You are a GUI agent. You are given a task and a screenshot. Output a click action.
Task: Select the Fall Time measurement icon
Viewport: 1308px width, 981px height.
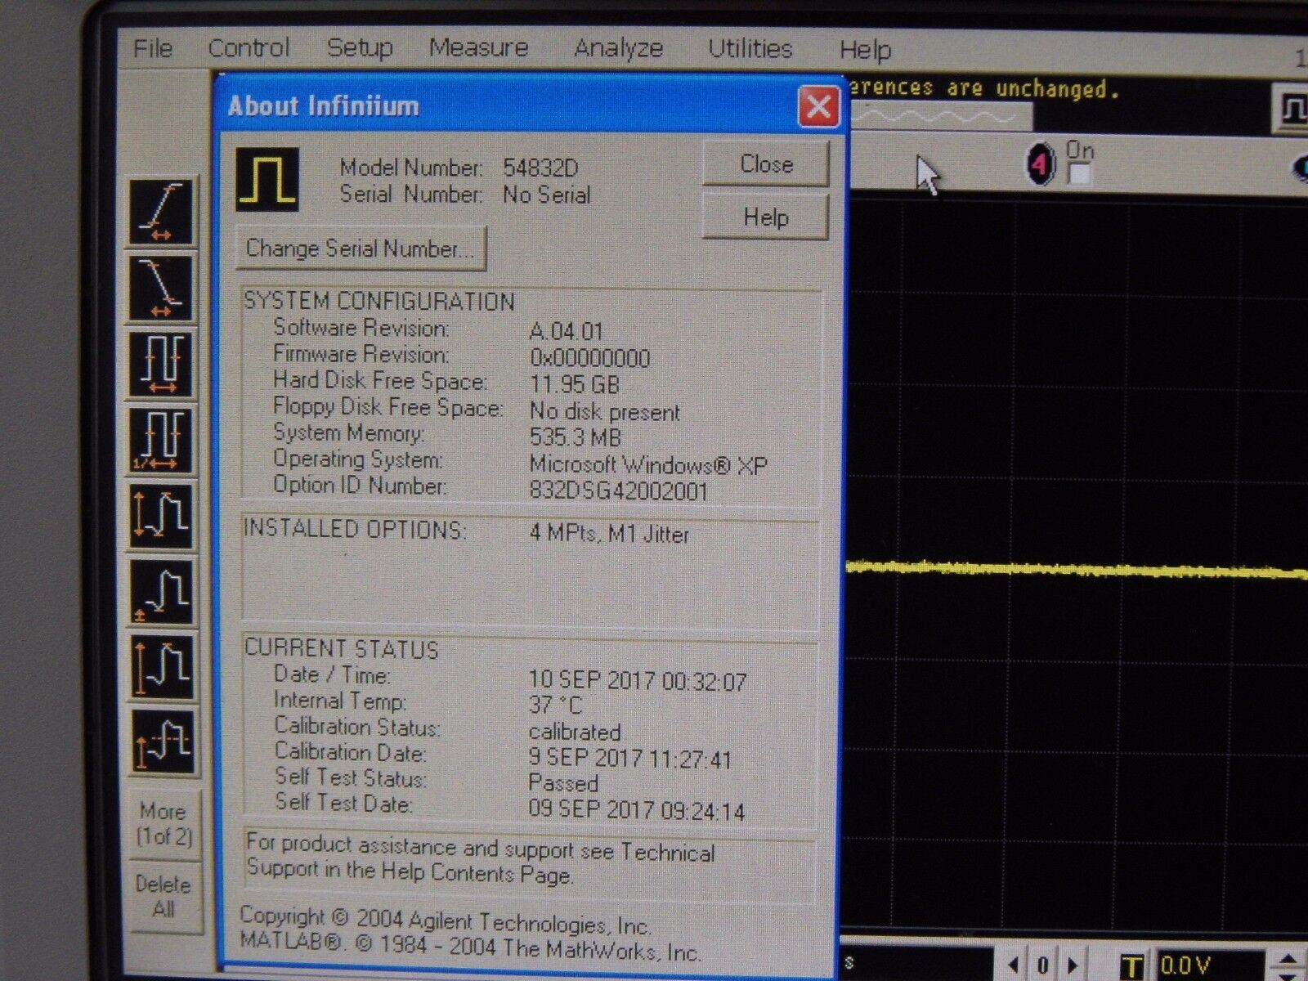coord(163,284)
